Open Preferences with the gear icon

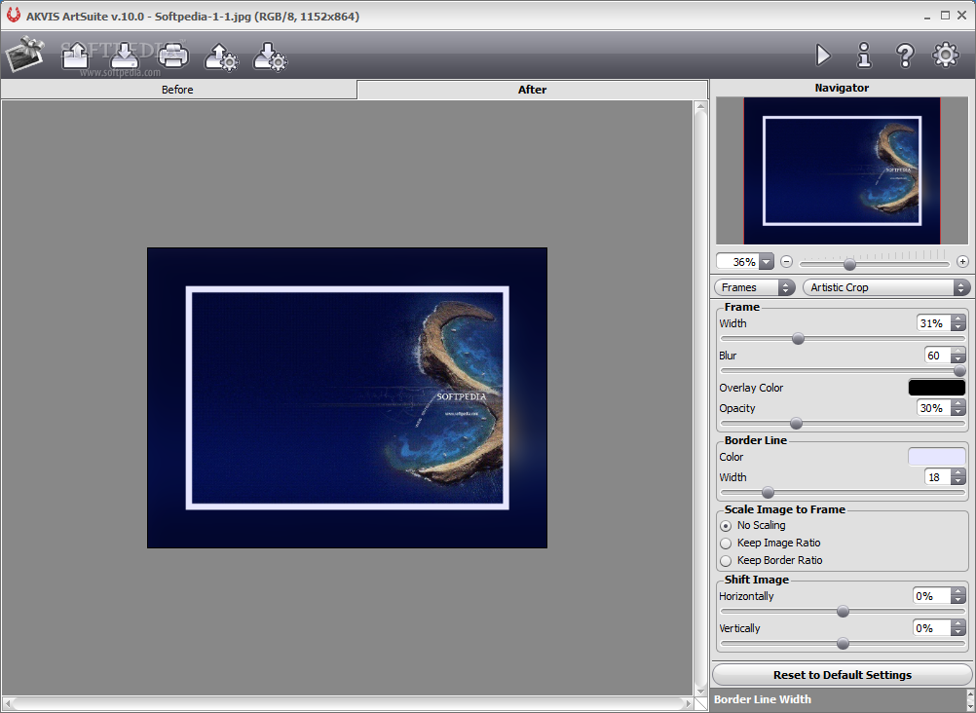(946, 56)
